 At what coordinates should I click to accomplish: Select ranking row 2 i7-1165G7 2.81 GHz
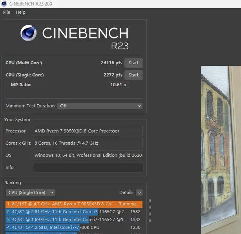(x=74, y=212)
